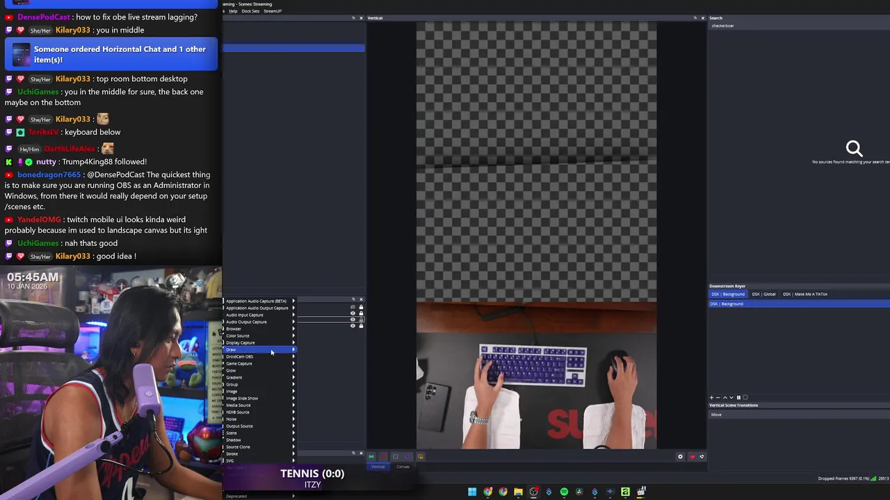The height and width of the screenshot is (500, 890).
Task: Choose Browser source from add menu
Action: pyautogui.click(x=259, y=328)
